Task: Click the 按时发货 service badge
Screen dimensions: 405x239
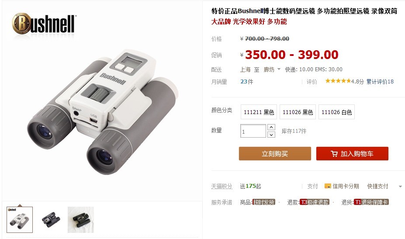Action: [x=264, y=202]
